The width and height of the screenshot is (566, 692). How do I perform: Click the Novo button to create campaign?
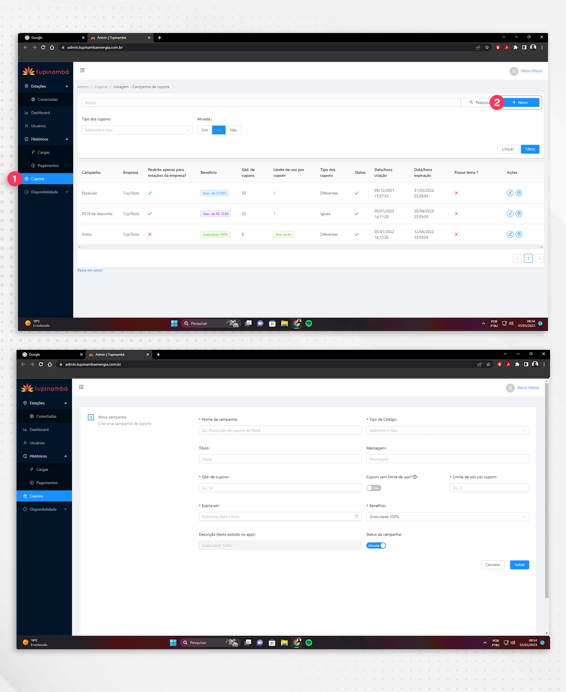524,103
